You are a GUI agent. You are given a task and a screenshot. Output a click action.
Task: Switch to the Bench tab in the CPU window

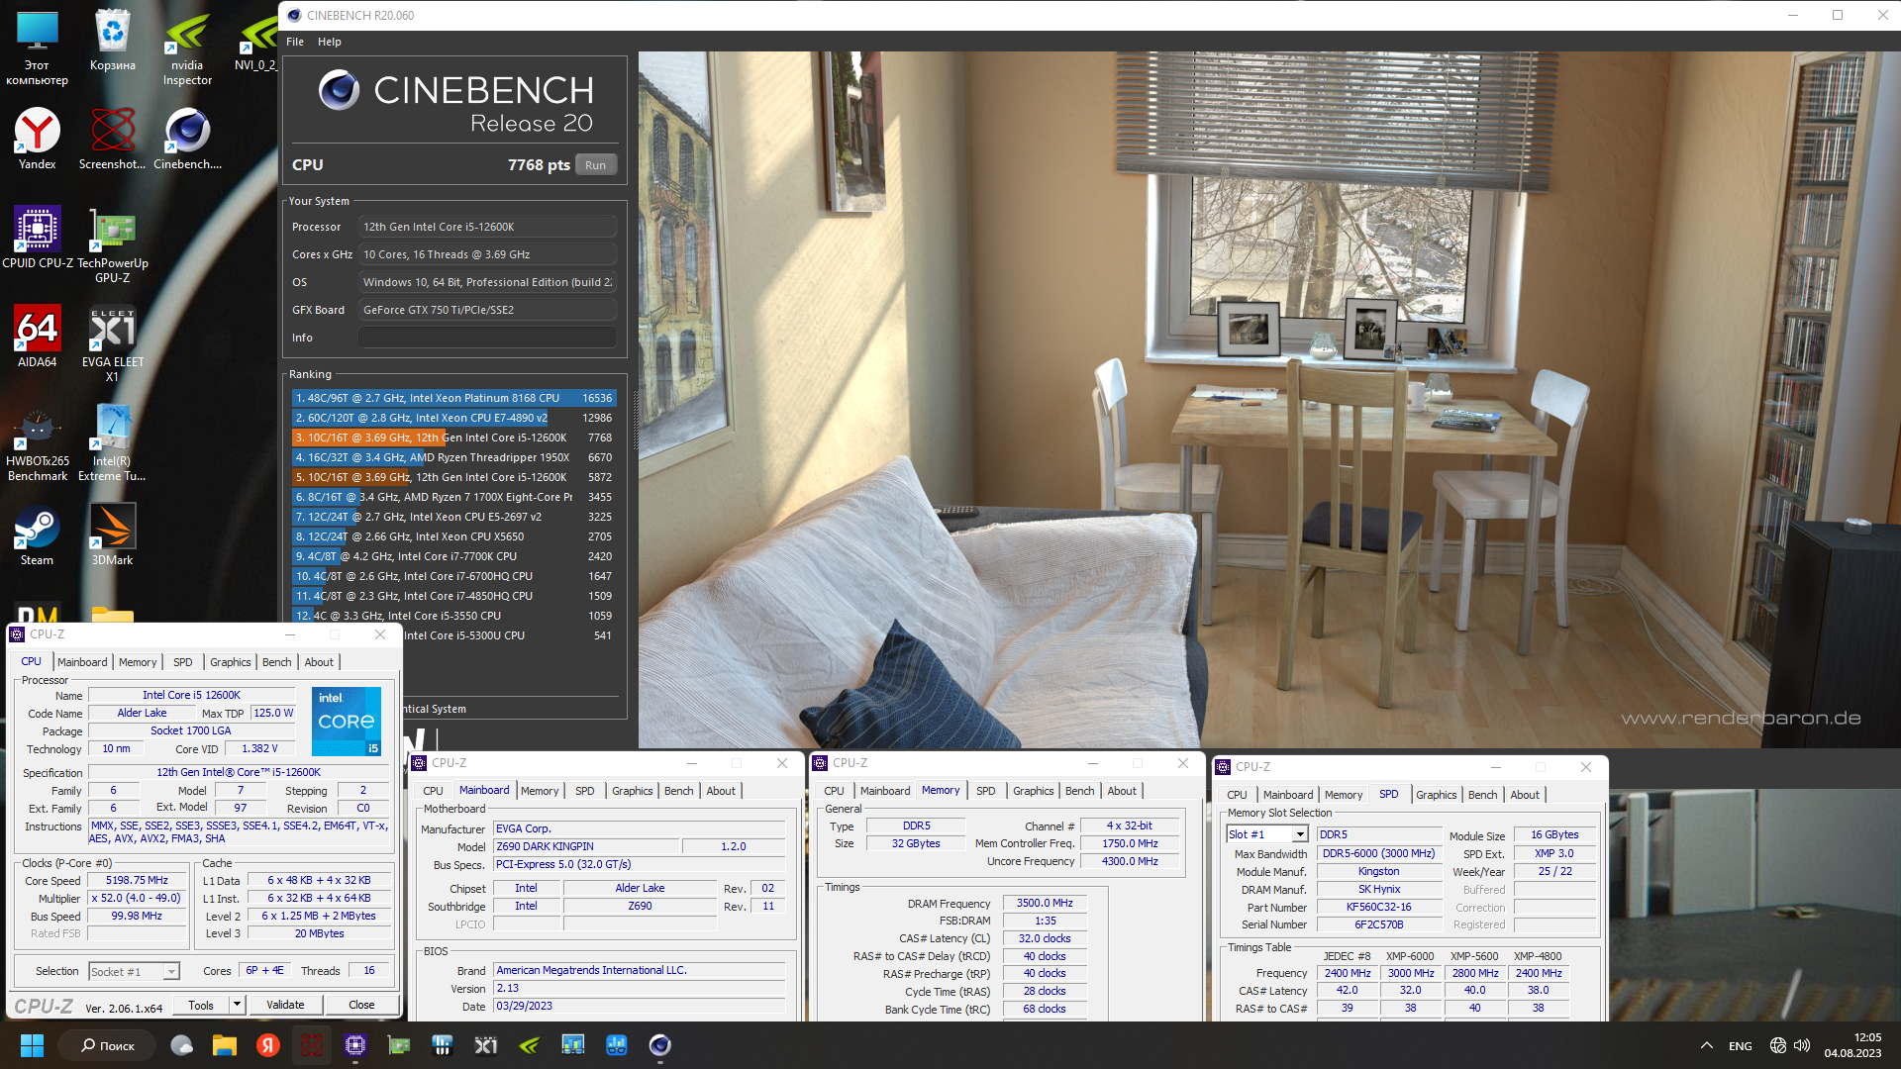(277, 662)
